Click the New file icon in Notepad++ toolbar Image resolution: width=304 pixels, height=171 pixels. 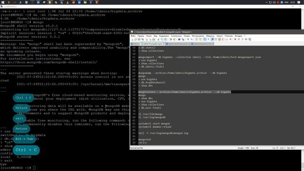pos(132,39)
